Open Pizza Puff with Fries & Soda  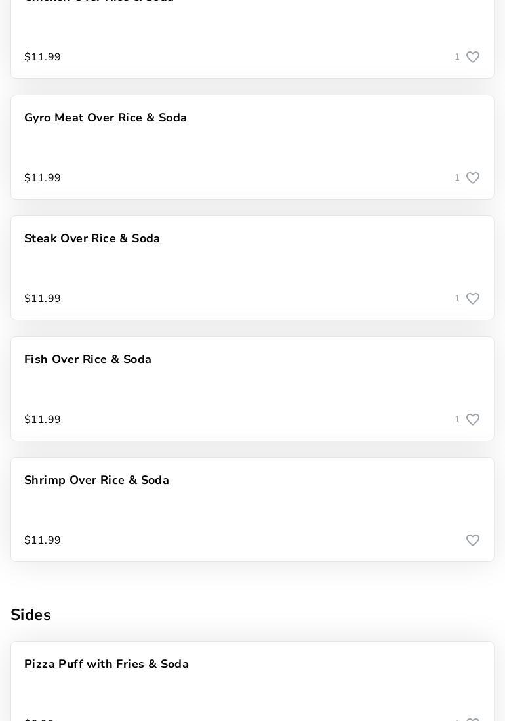pyautogui.click(x=107, y=665)
